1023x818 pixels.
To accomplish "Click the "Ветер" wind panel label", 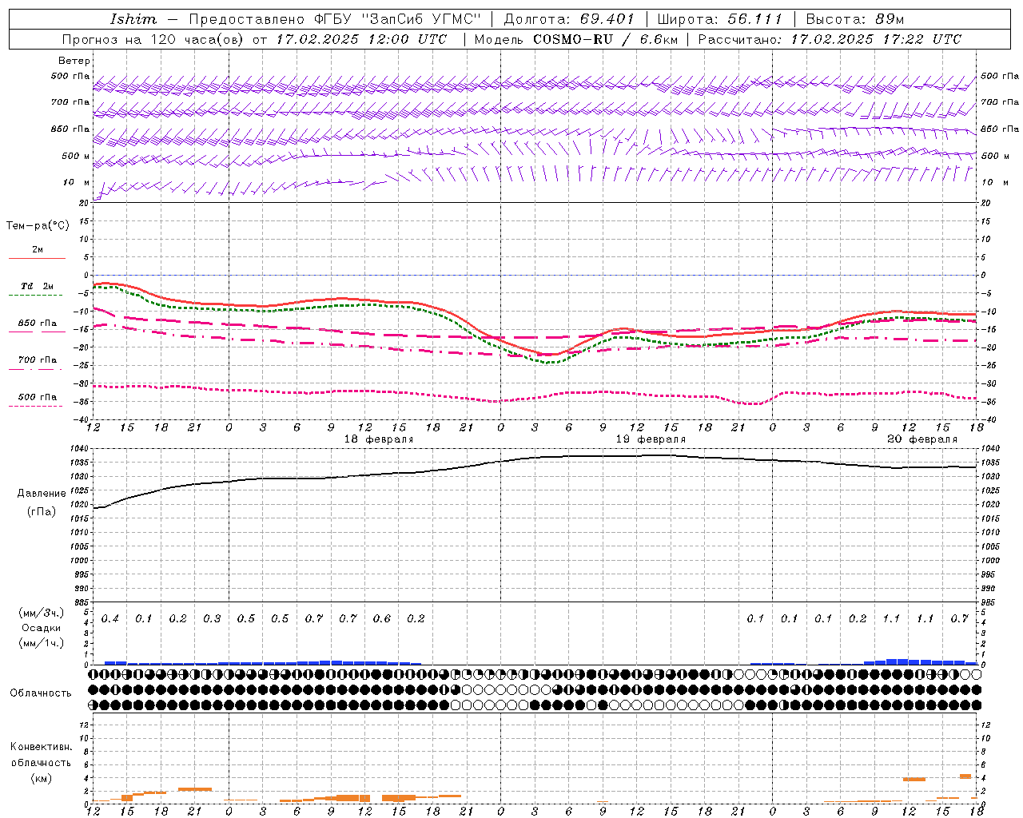I will click(74, 61).
